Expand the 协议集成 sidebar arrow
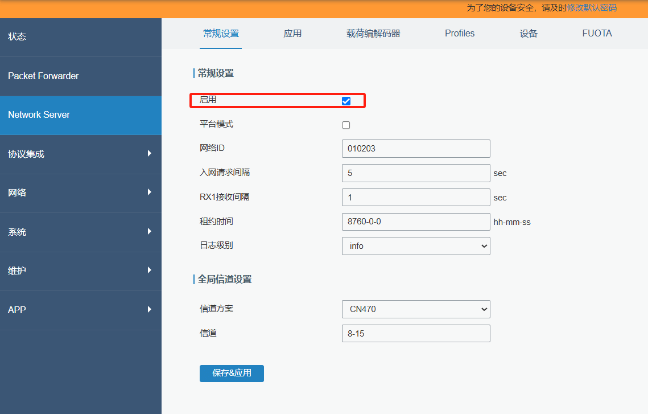This screenshot has width=648, height=414. pos(149,153)
